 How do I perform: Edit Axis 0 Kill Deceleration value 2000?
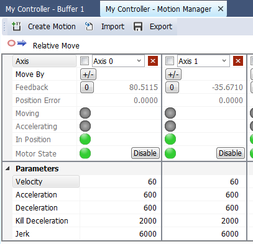pos(148,221)
